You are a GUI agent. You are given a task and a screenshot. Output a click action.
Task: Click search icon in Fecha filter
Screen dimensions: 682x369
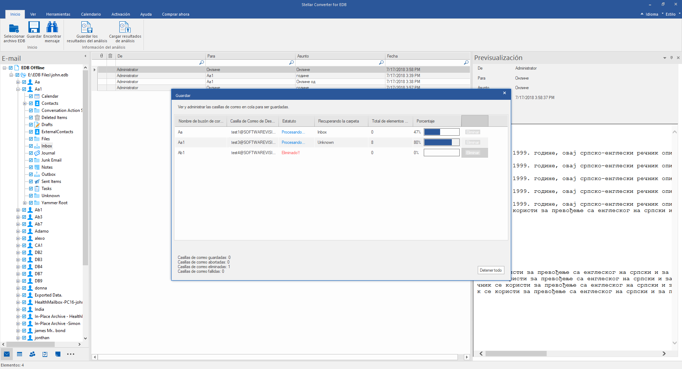point(466,63)
